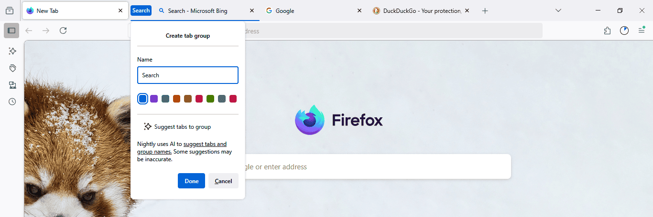List all tabs using the chevron dropdown
This screenshot has width=653, height=217.
(558, 10)
